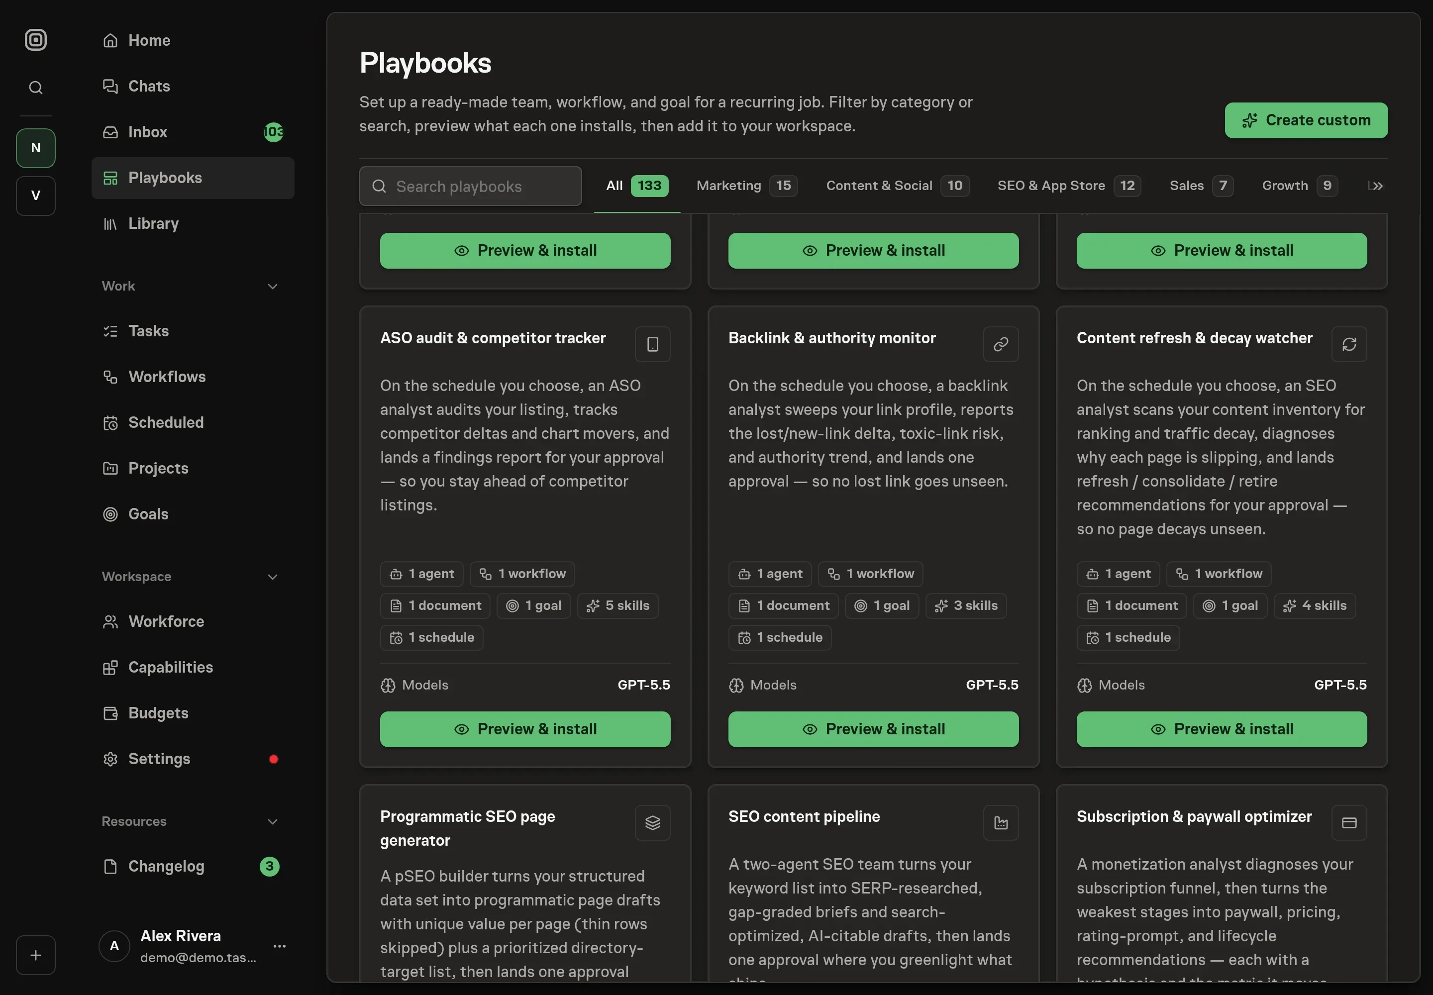
Task: Open Projects page
Action: click(193, 468)
